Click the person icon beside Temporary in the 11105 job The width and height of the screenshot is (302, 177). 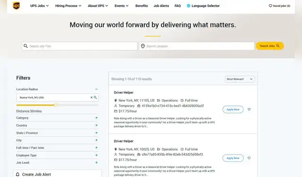[x=116, y=106]
